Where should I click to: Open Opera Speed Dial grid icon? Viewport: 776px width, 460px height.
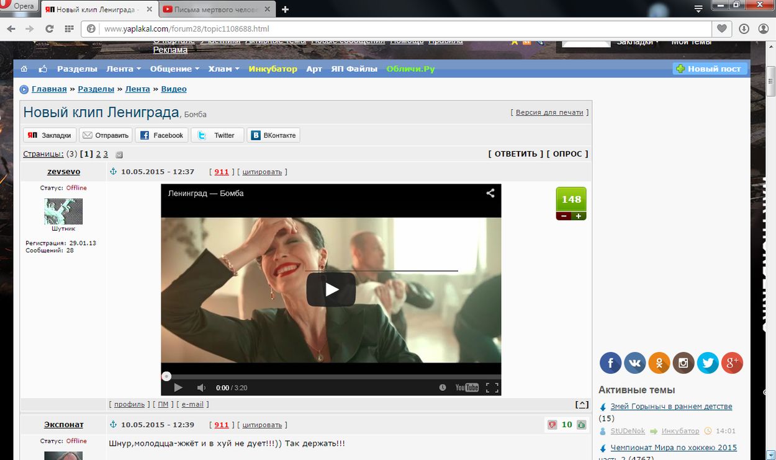pos(69,29)
